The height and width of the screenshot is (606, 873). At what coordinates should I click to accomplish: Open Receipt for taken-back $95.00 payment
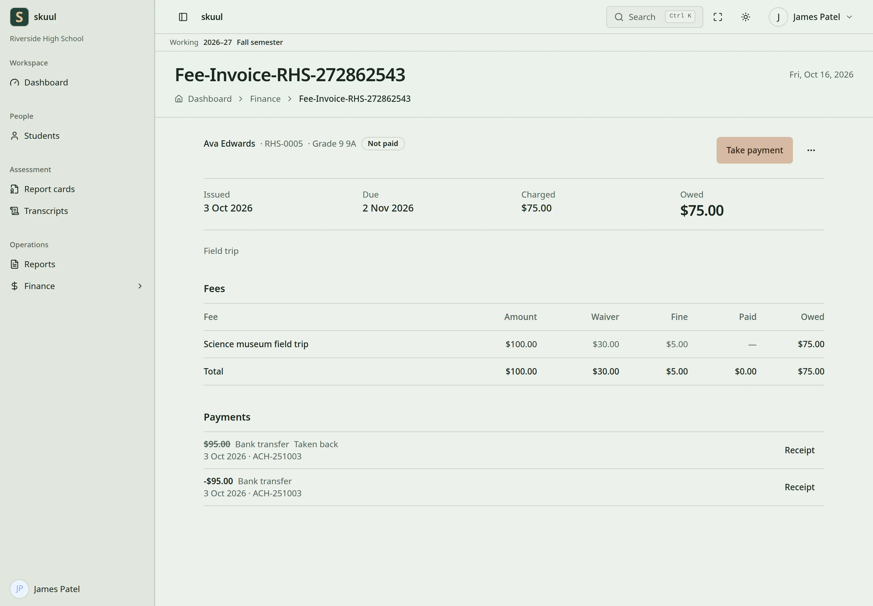tap(799, 450)
